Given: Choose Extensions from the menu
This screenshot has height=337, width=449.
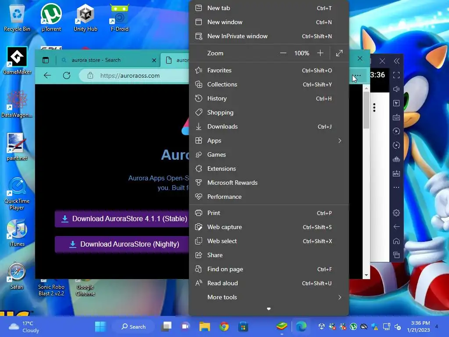Looking at the screenshot, I should click(269, 168).
